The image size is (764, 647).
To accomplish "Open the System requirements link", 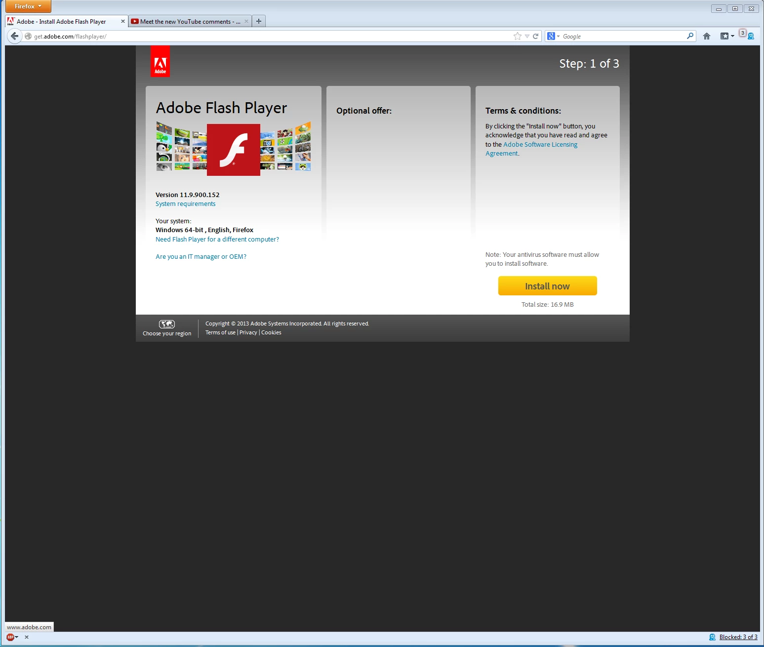I will (185, 204).
